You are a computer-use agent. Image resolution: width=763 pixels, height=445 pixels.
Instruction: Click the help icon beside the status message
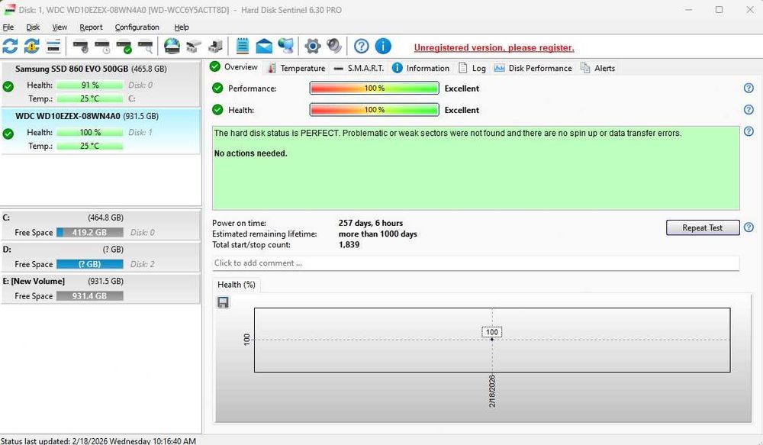[749, 131]
